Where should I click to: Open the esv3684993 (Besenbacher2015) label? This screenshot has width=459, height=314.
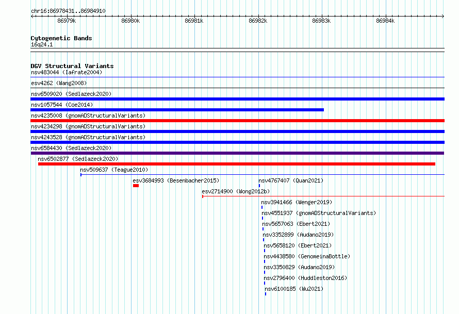(176, 180)
